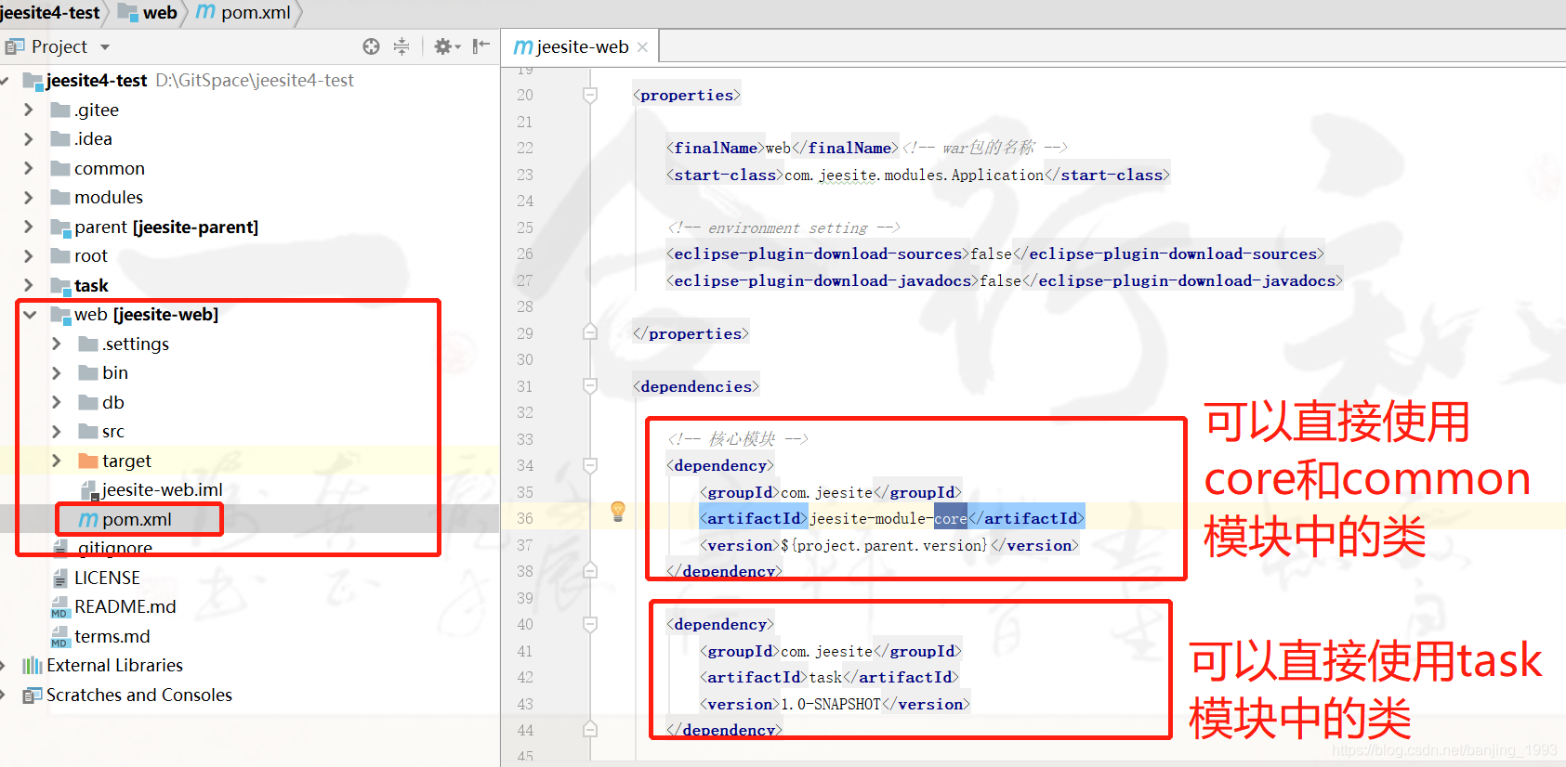Expand the task folder
Screen dimensions: 1566x767
pos(28,285)
